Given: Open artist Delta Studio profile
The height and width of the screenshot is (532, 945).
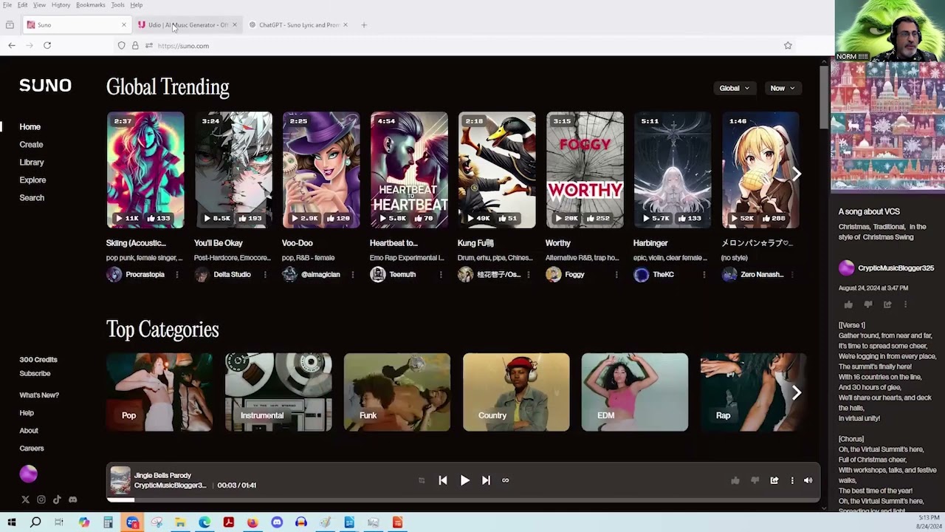Looking at the screenshot, I should click(x=232, y=274).
